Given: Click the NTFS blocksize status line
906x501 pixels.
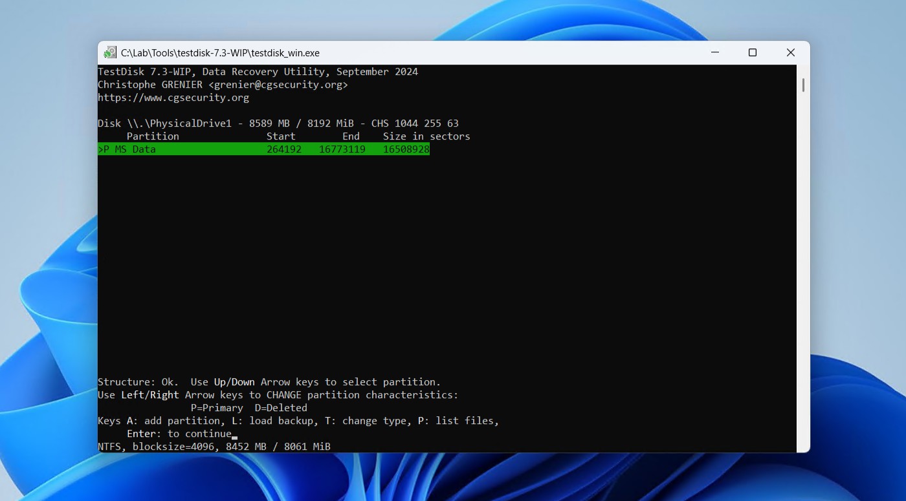Looking at the screenshot, I should [x=214, y=446].
